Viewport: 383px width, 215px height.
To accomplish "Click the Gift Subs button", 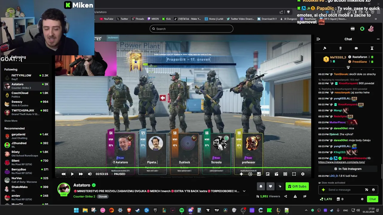I will (297, 186).
